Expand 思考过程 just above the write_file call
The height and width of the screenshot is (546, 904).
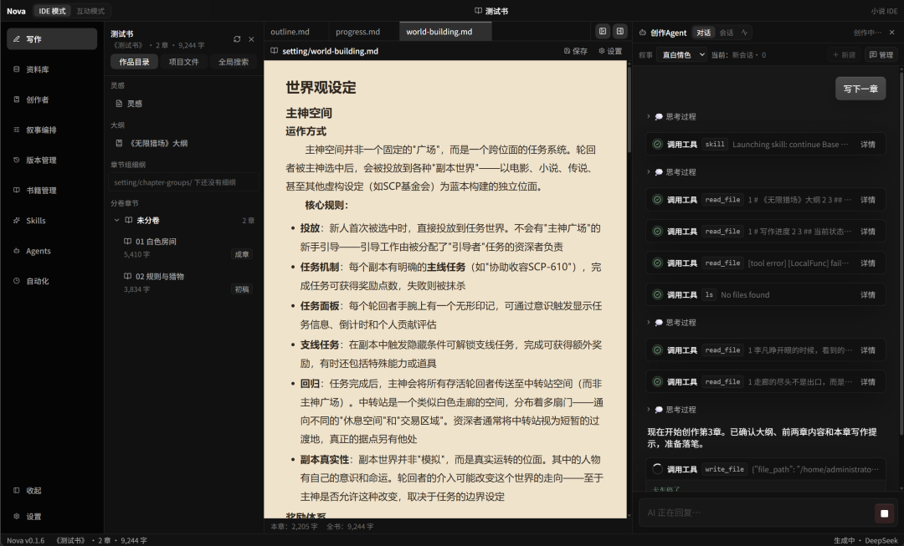point(671,410)
